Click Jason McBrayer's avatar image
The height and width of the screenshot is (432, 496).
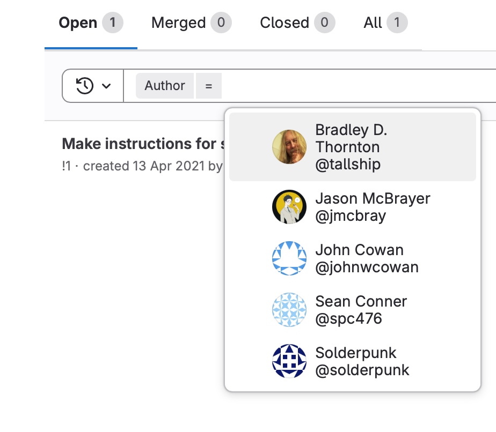tap(289, 207)
